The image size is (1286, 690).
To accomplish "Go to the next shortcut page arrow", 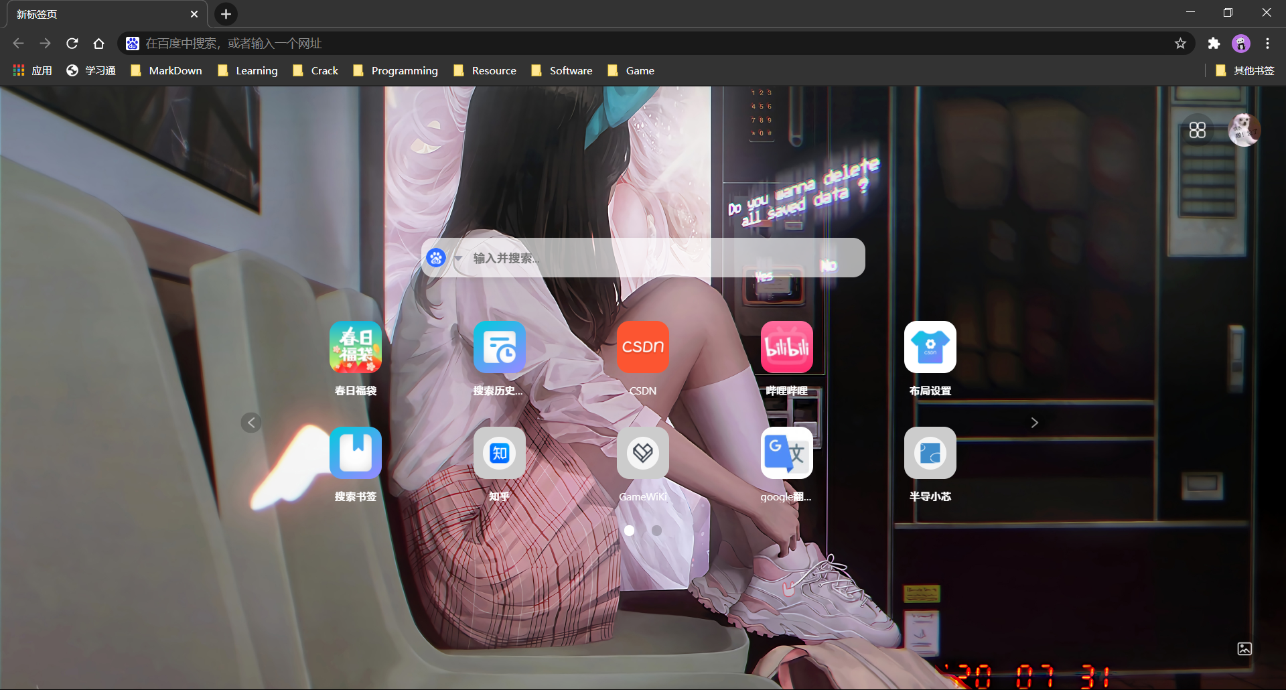I will click(1034, 422).
